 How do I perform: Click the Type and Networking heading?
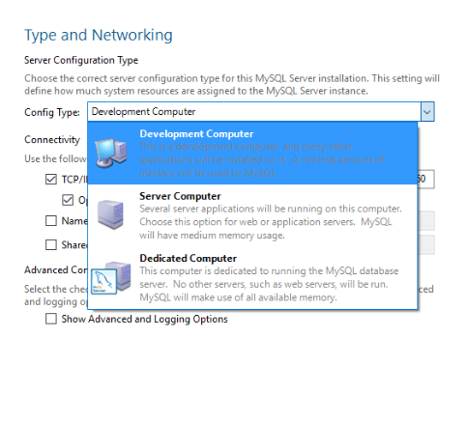[99, 35]
